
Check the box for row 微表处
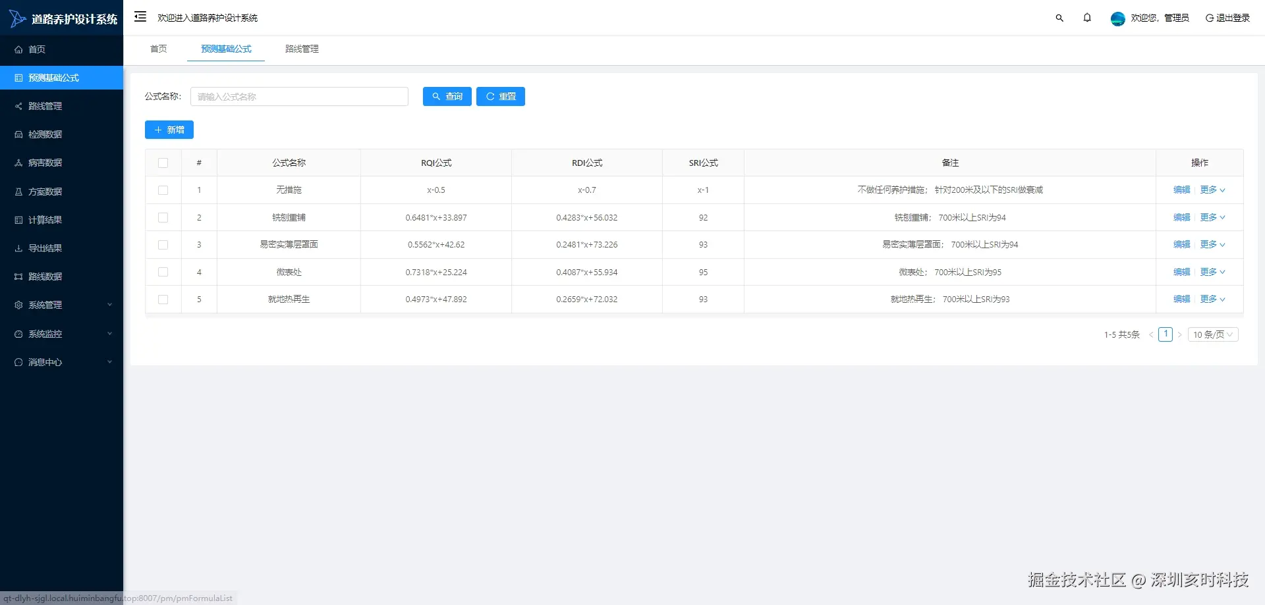[163, 272]
